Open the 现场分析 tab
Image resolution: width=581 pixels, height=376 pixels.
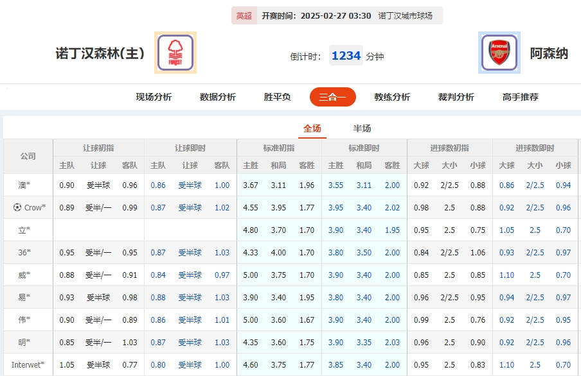(152, 97)
